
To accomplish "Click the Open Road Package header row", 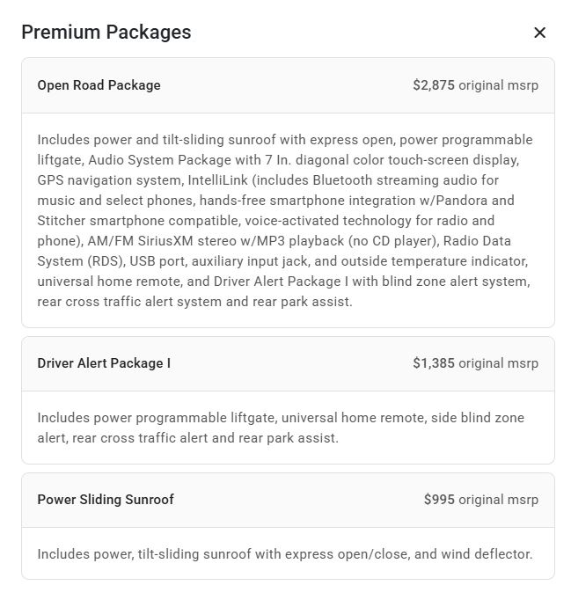I will pyautogui.click(x=287, y=85).
